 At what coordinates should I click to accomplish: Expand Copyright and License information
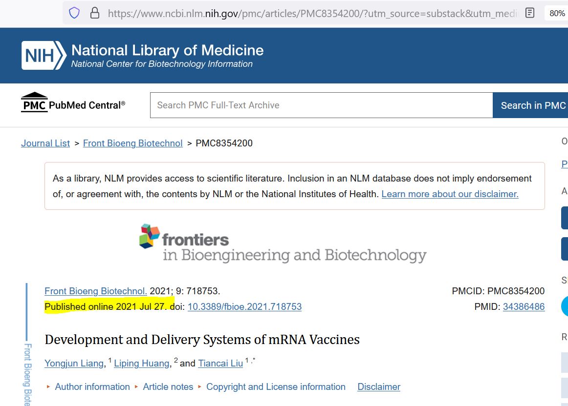point(276,386)
